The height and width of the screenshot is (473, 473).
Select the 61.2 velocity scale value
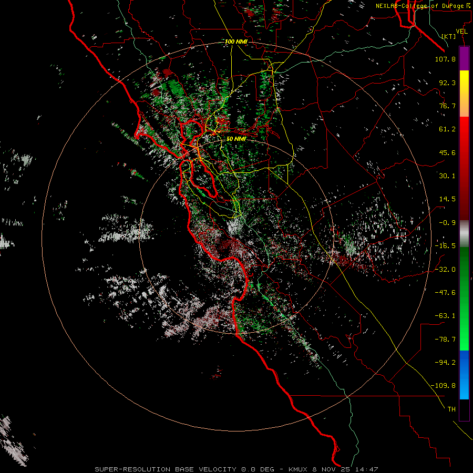[x=447, y=129]
